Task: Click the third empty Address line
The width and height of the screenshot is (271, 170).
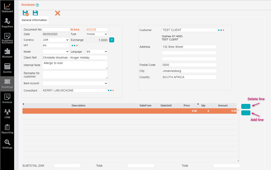Action: 189,59
